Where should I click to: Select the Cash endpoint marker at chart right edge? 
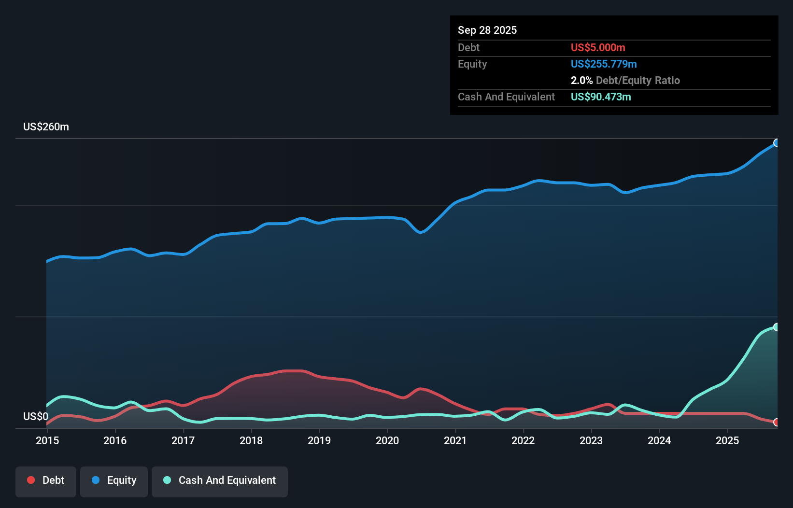point(776,326)
